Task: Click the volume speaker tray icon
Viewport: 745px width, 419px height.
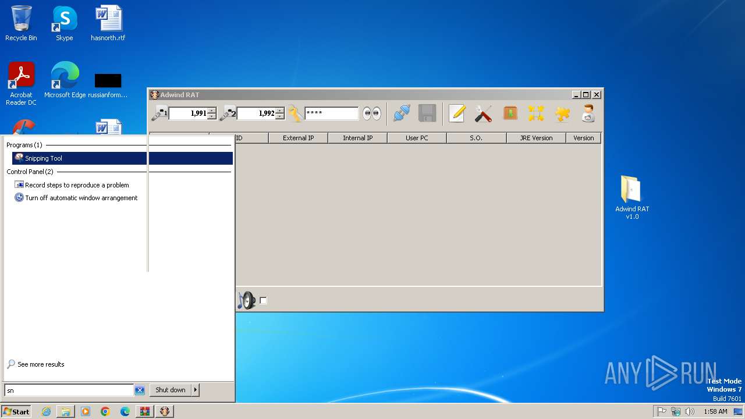Action: tap(690, 411)
